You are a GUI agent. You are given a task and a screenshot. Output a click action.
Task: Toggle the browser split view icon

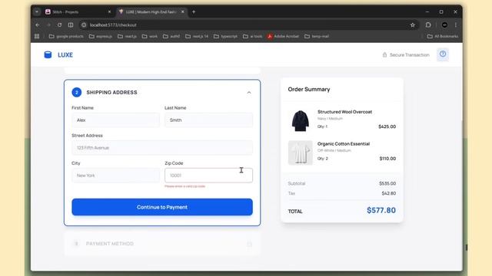[x=71, y=25]
